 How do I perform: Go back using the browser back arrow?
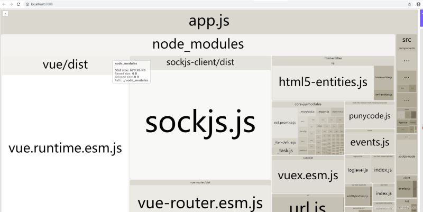[4, 4]
